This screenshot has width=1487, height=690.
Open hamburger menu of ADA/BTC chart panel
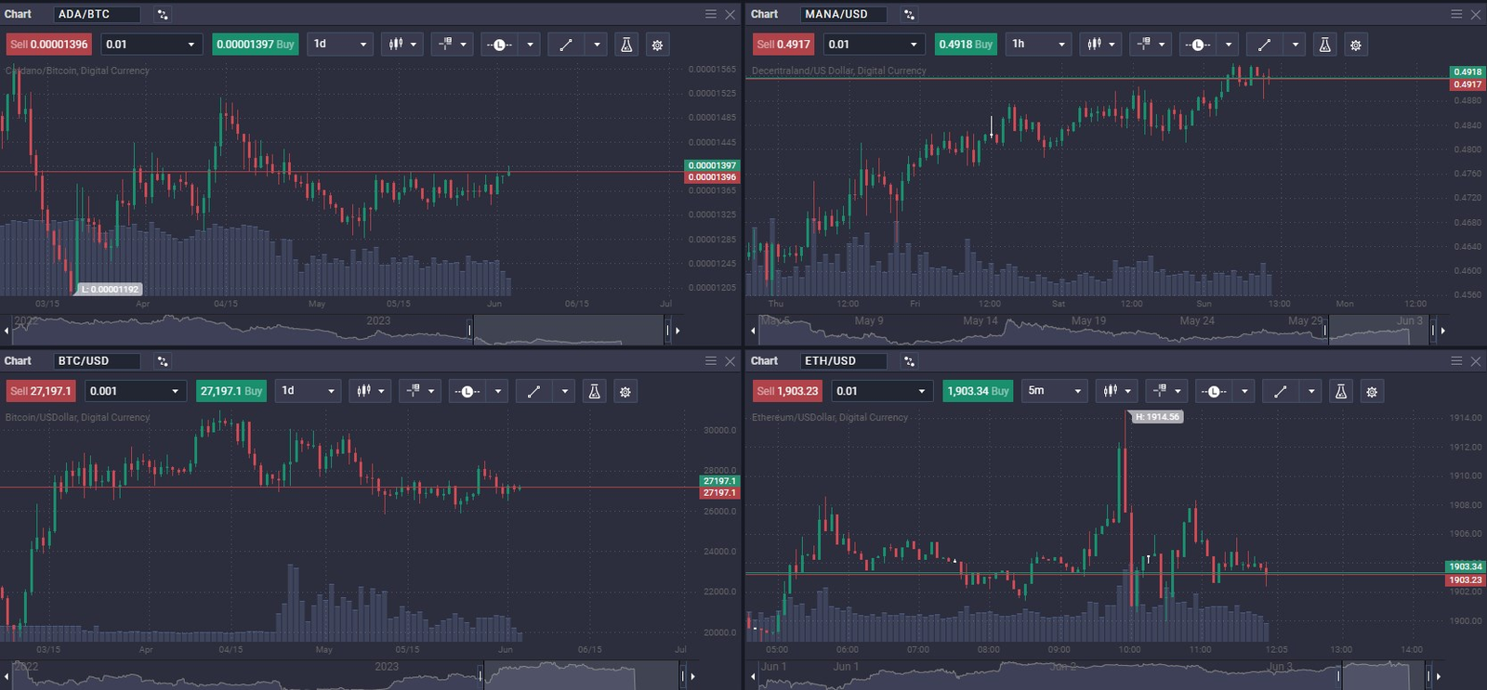tap(711, 14)
